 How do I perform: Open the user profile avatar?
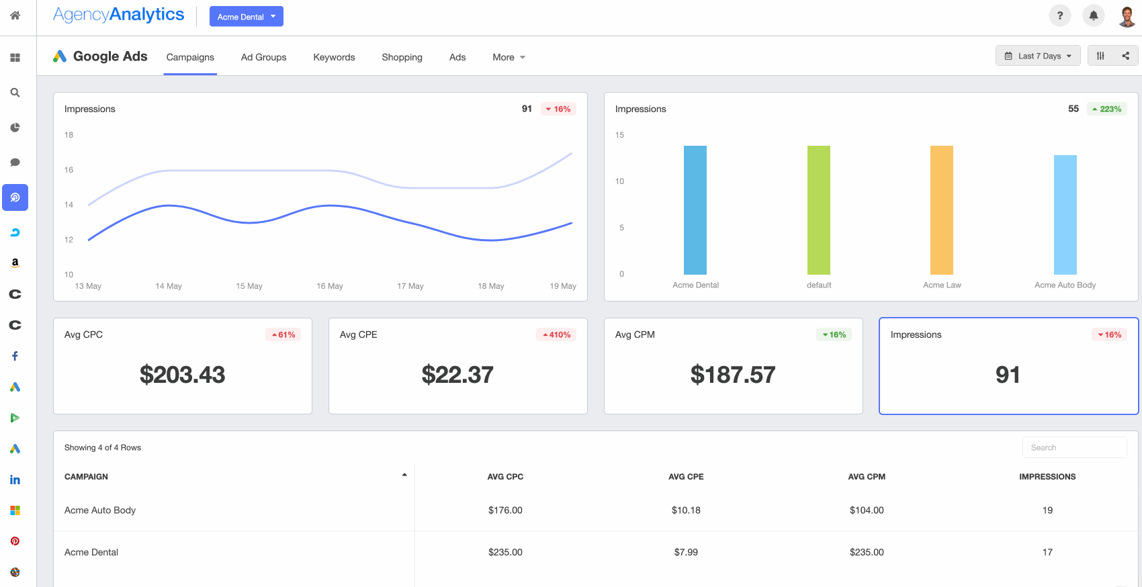point(1127,15)
